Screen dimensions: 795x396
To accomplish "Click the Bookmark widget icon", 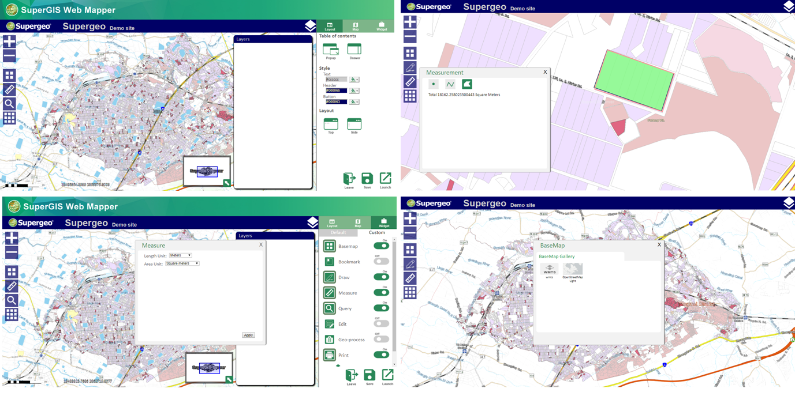I will tap(330, 262).
